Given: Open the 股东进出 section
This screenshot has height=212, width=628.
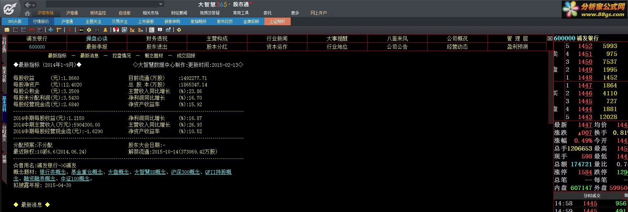Looking at the screenshot, I should tap(157, 47).
